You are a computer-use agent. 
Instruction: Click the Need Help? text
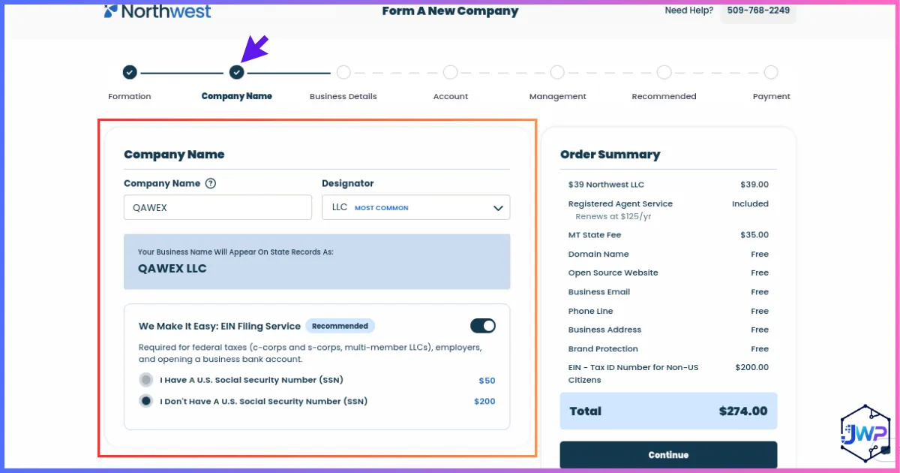pos(689,11)
